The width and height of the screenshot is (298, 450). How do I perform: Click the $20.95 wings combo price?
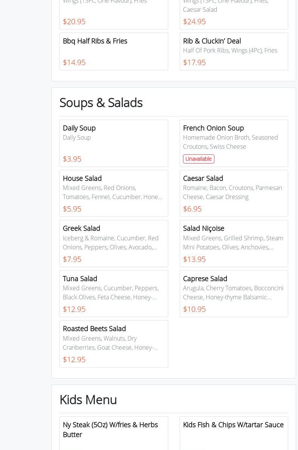click(74, 22)
